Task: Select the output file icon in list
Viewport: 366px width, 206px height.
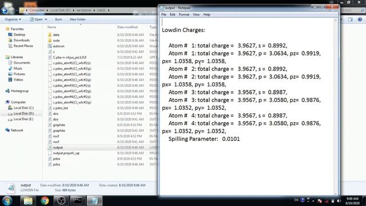Action: point(50,148)
